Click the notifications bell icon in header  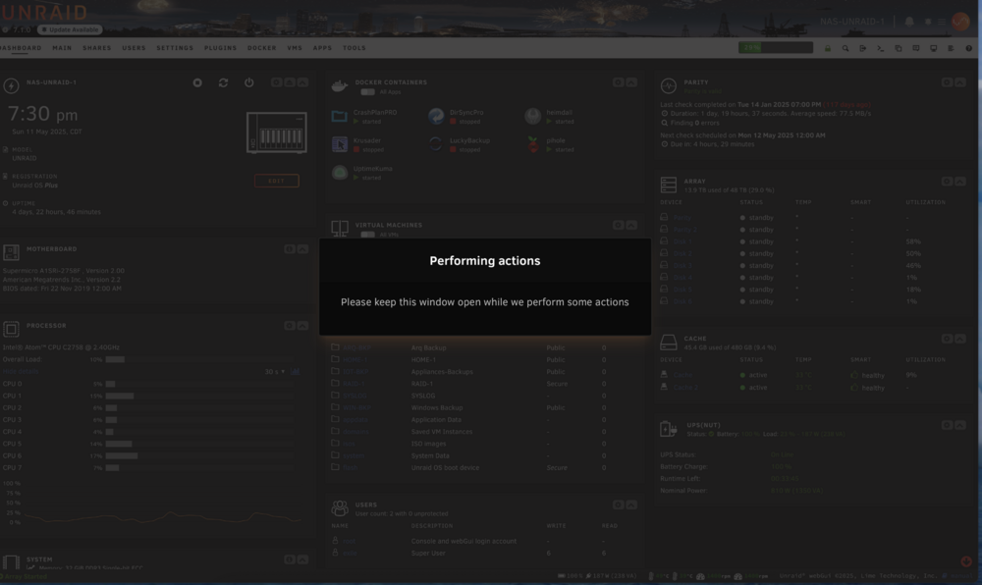909,22
